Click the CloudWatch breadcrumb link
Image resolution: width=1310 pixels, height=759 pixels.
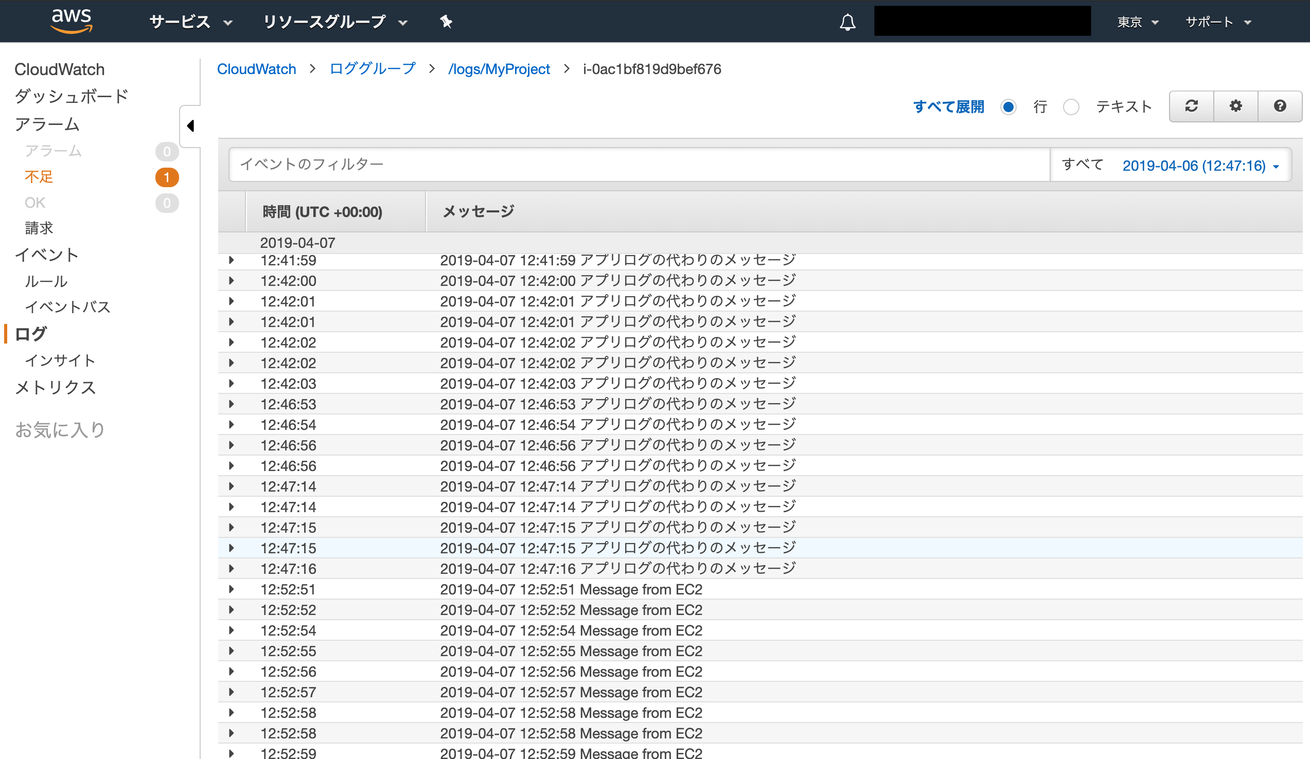[256, 69]
